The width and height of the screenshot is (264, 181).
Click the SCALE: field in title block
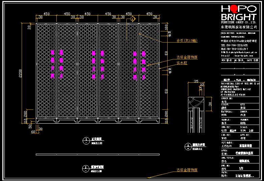pos(244,127)
